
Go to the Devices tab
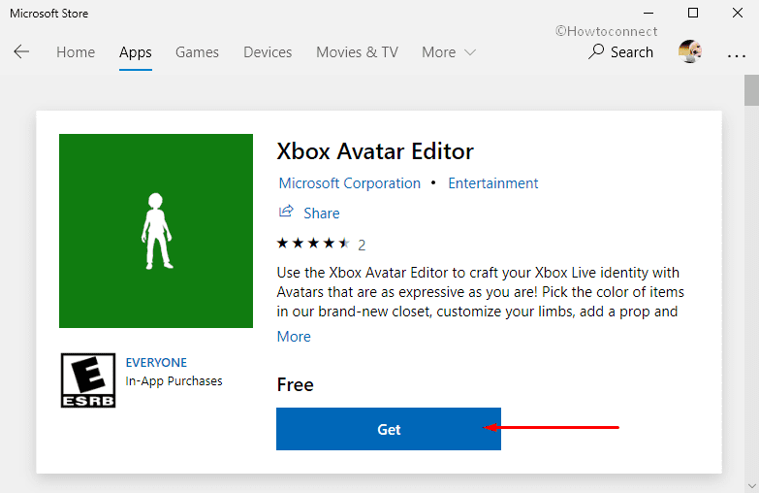coord(268,51)
